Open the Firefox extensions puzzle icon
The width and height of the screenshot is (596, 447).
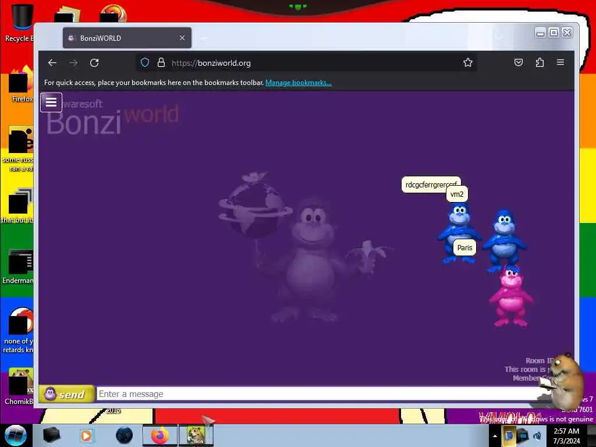coord(540,62)
